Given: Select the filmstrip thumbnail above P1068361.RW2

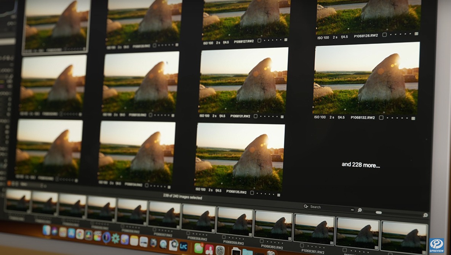Looking at the screenshot, I should pos(314,229).
